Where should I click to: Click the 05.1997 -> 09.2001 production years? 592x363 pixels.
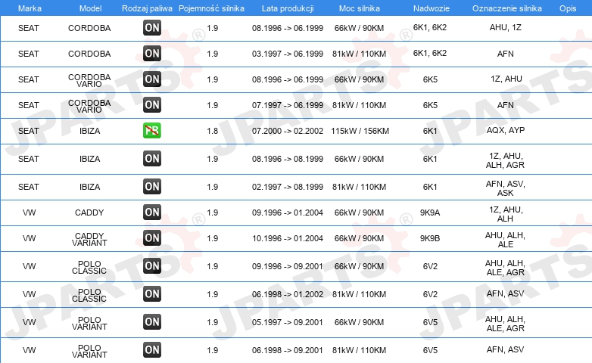coord(288,322)
